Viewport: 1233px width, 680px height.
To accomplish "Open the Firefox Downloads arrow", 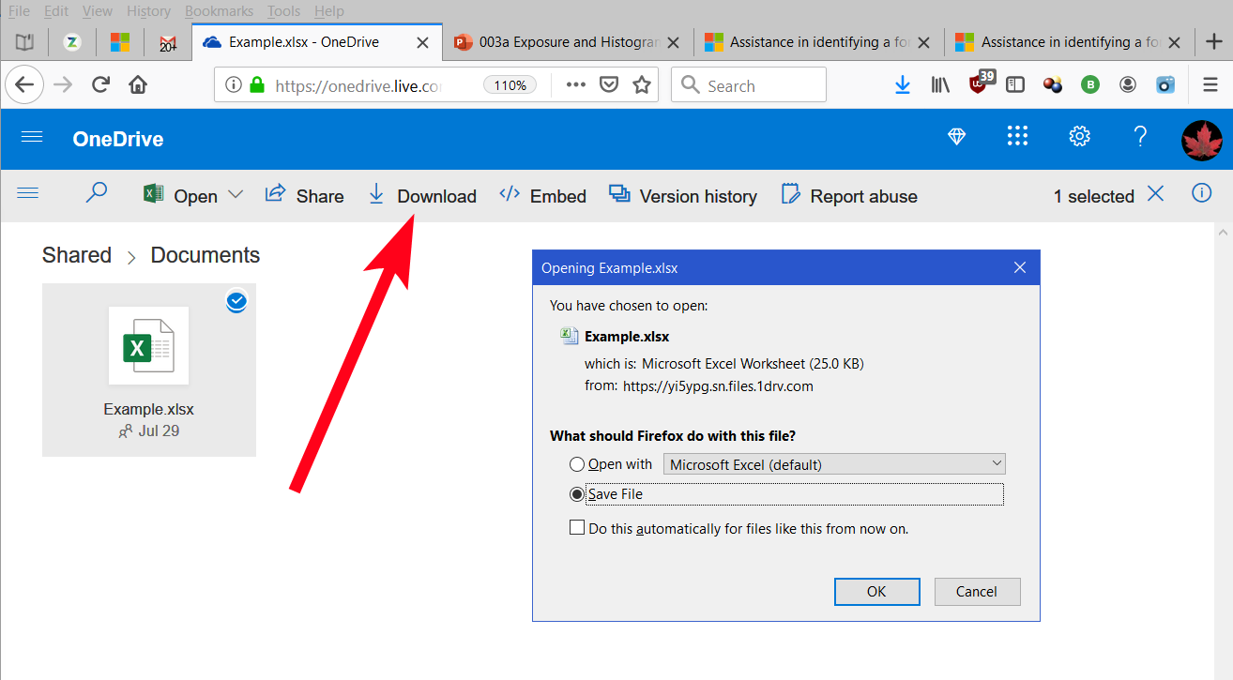I will point(902,85).
